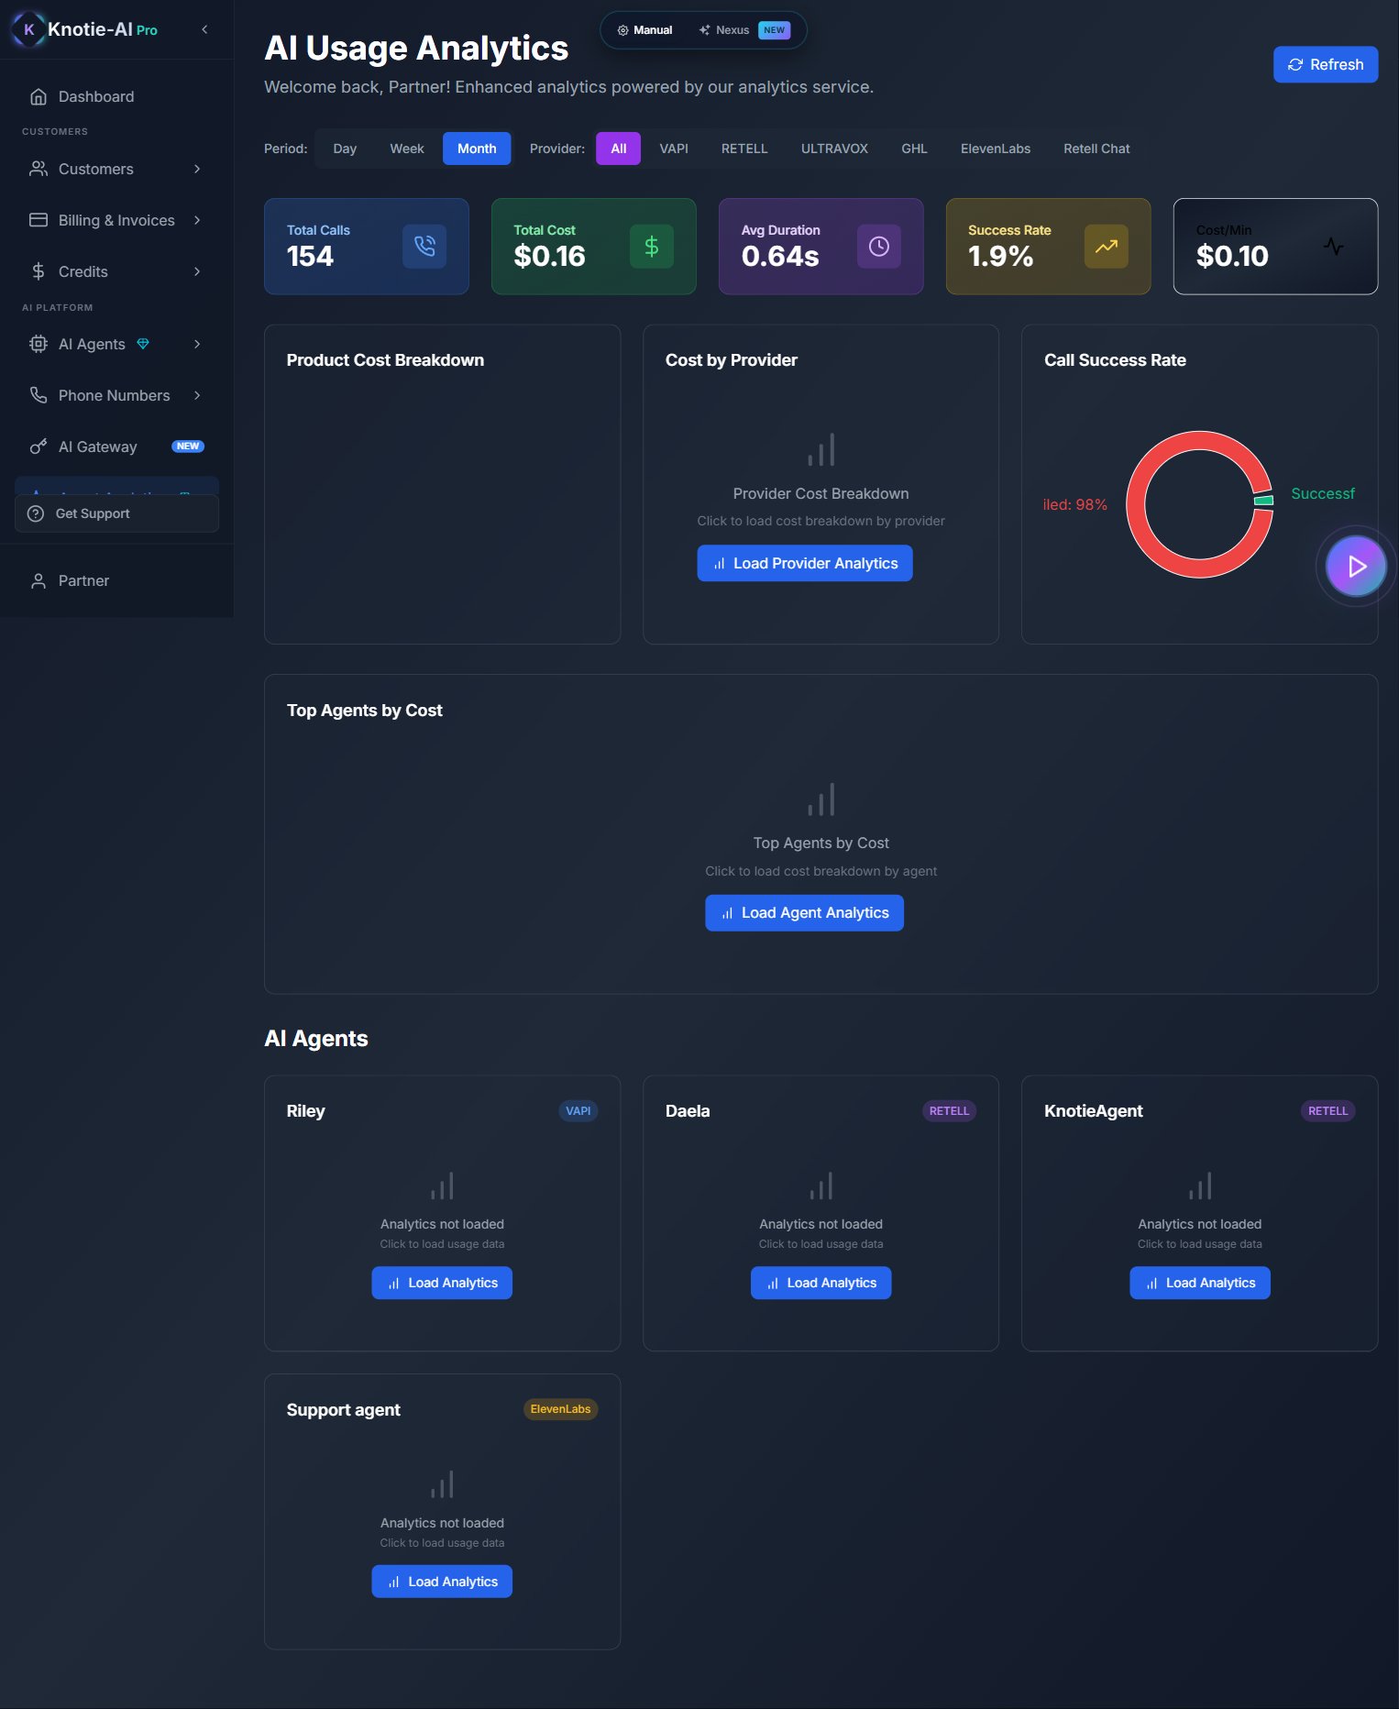The image size is (1399, 1709).
Task: Click the AI Gateway key icon
Action: pyautogui.click(x=39, y=447)
